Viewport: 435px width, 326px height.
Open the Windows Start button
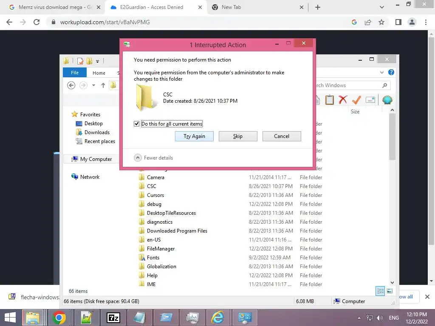click(10, 318)
